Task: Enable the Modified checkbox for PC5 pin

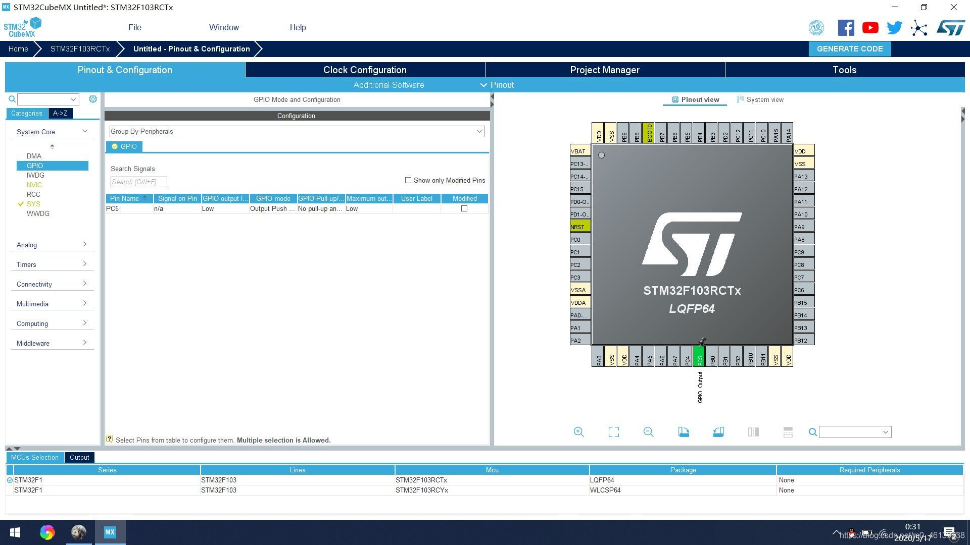Action: pyautogui.click(x=464, y=208)
